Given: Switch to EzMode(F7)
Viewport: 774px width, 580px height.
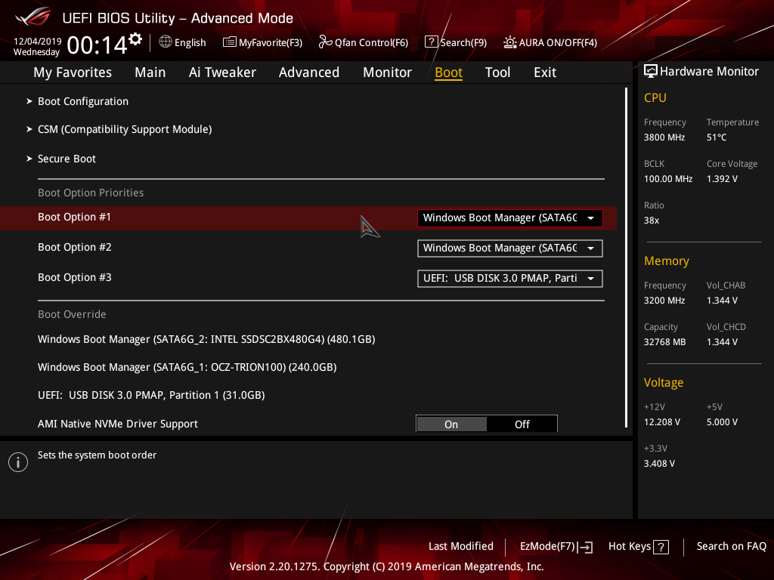Looking at the screenshot, I should (x=556, y=547).
